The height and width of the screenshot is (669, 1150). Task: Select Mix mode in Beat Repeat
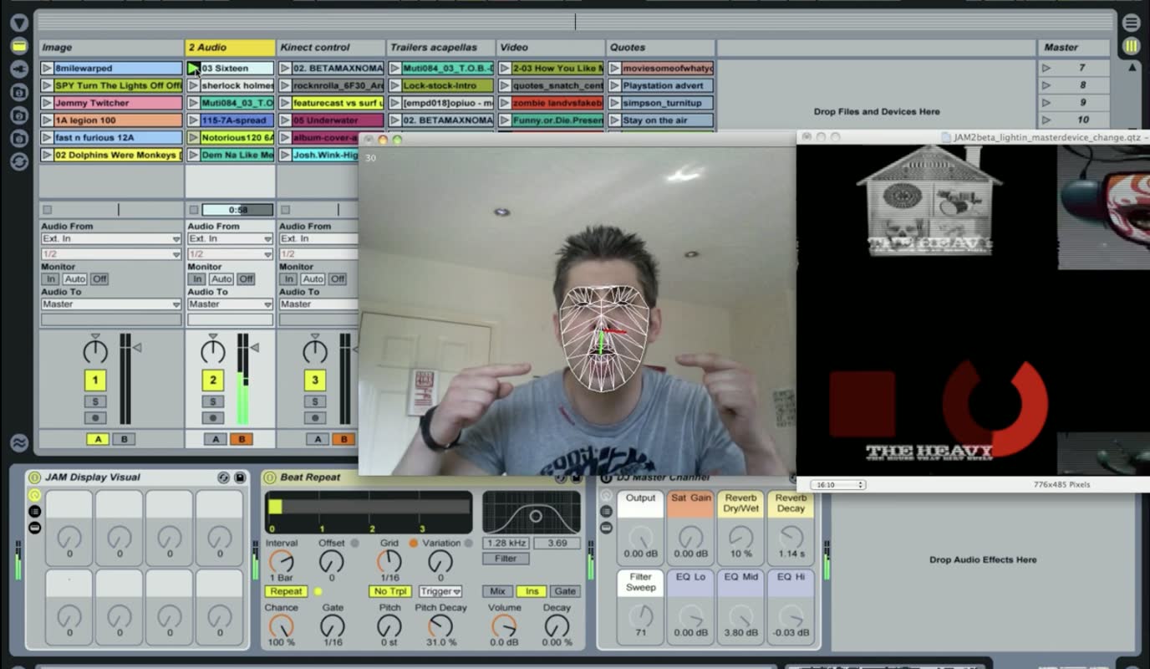[497, 591]
